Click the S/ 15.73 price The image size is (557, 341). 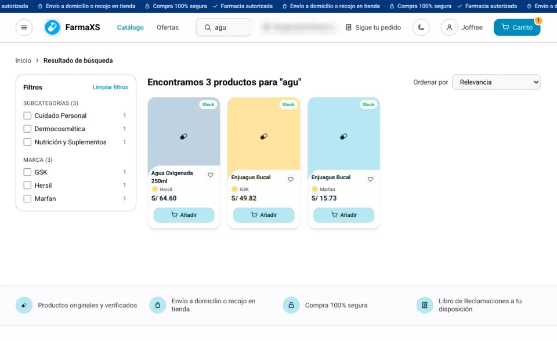point(324,198)
